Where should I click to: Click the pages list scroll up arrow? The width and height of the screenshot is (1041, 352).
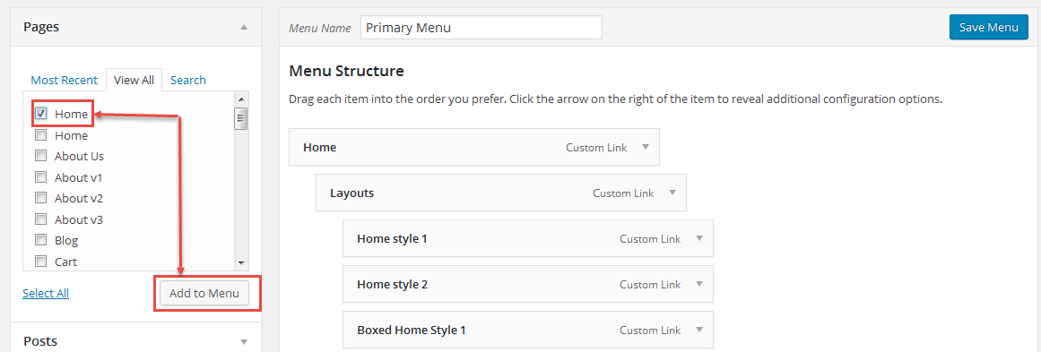pos(241,99)
